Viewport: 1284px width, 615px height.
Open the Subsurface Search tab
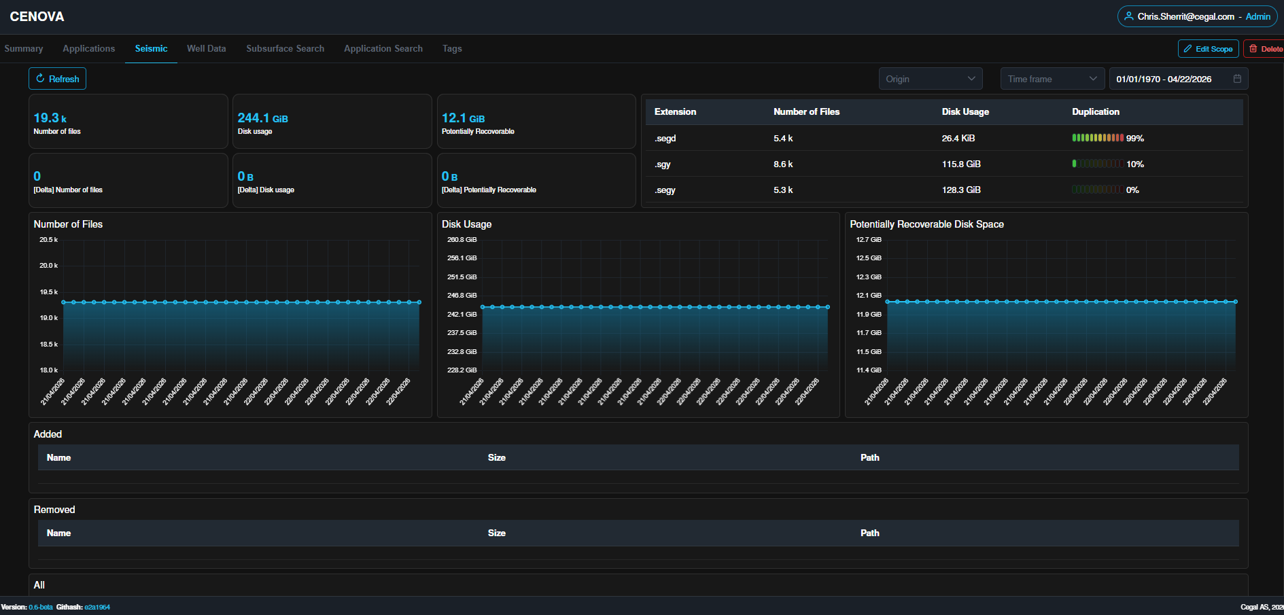[285, 49]
